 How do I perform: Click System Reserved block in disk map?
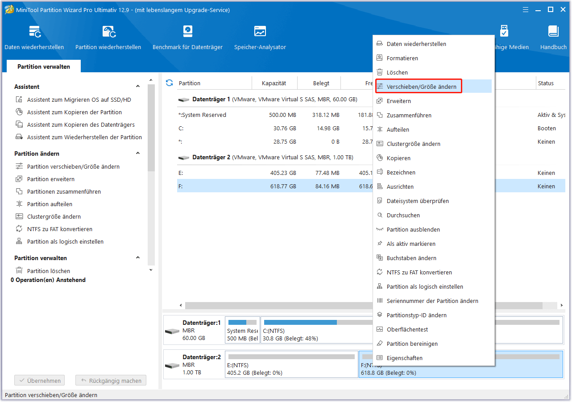[242, 330]
